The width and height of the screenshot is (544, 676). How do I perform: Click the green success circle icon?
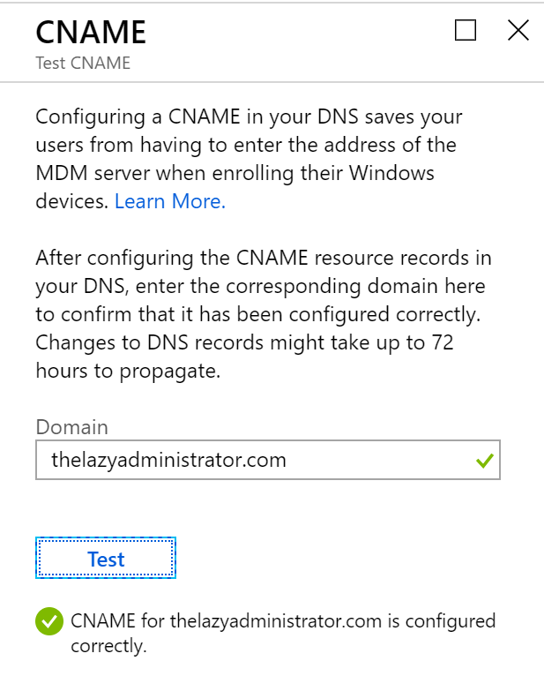[x=49, y=621]
